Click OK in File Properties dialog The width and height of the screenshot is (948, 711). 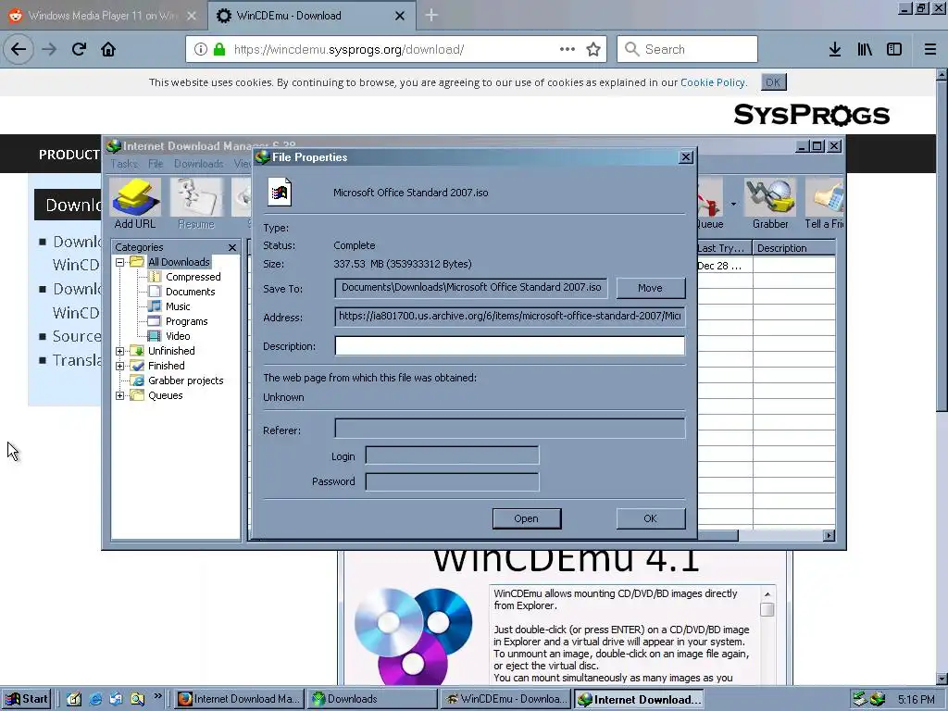coord(651,518)
